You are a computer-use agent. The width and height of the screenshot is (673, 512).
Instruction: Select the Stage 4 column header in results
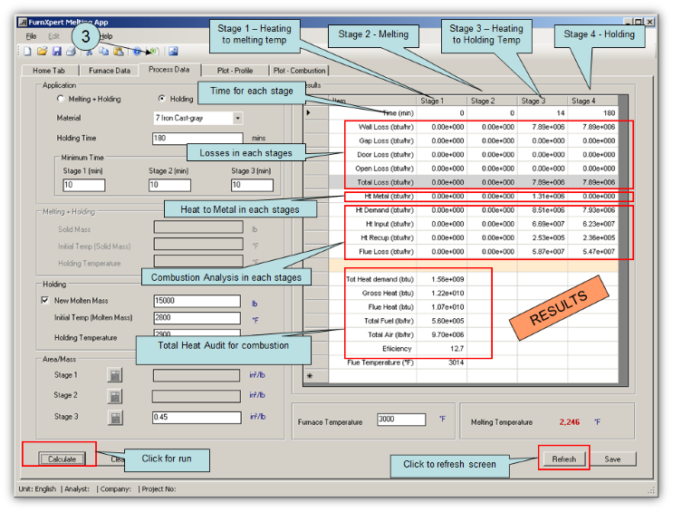click(593, 101)
